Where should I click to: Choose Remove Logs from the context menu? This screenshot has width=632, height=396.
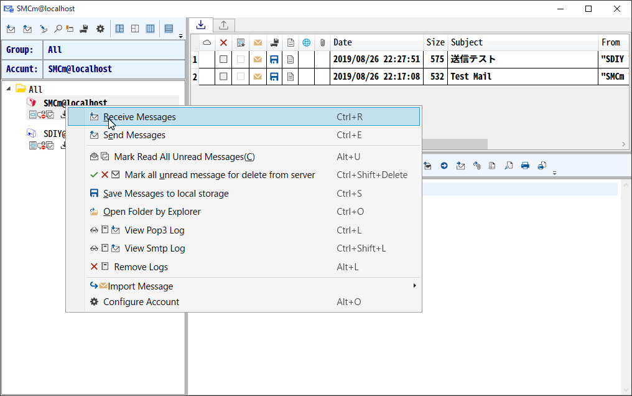tap(244, 267)
